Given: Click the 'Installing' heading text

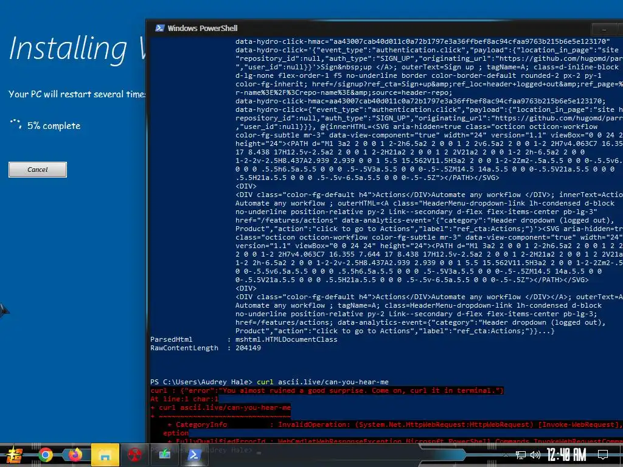Looking at the screenshot, I should pyautogui.click(x=68, y=49).
